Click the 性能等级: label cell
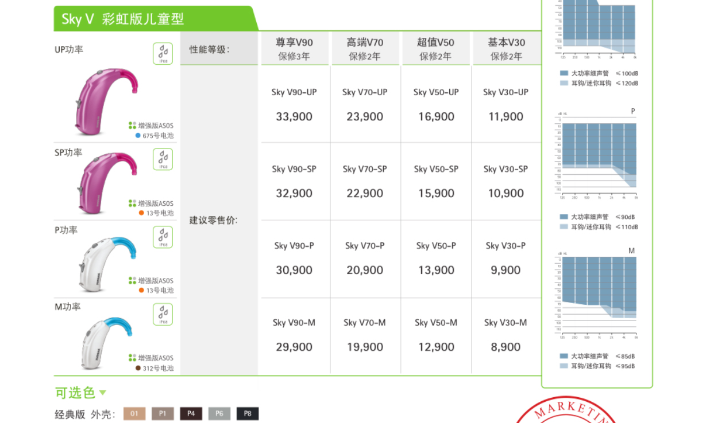Viewport: 706px width, 423px height. coord(219,49)
